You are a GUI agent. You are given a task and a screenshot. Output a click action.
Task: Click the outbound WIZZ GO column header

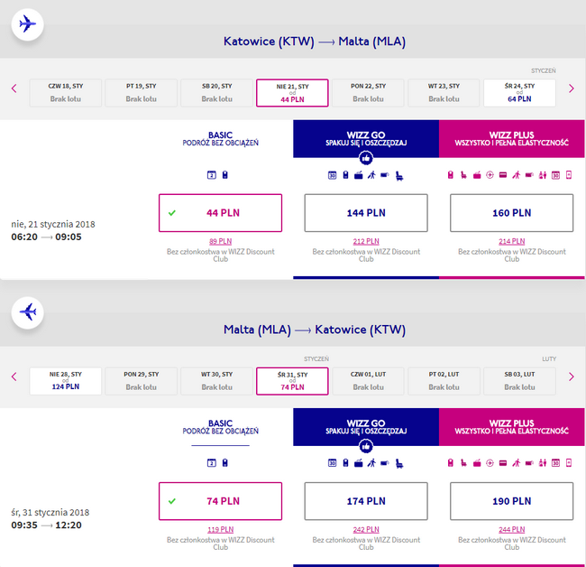coord(366,138)
